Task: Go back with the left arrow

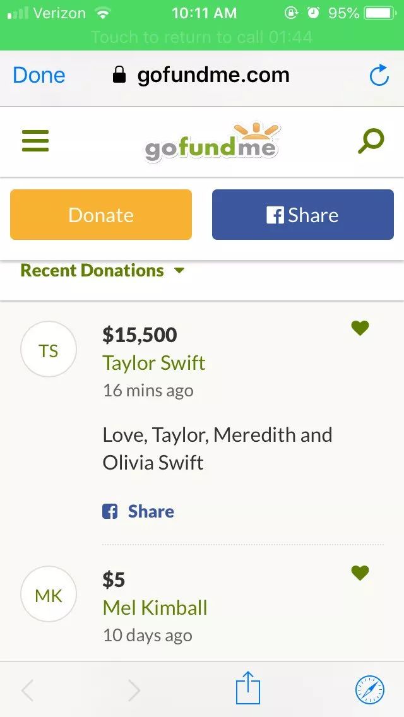Action: click(28, 690)
